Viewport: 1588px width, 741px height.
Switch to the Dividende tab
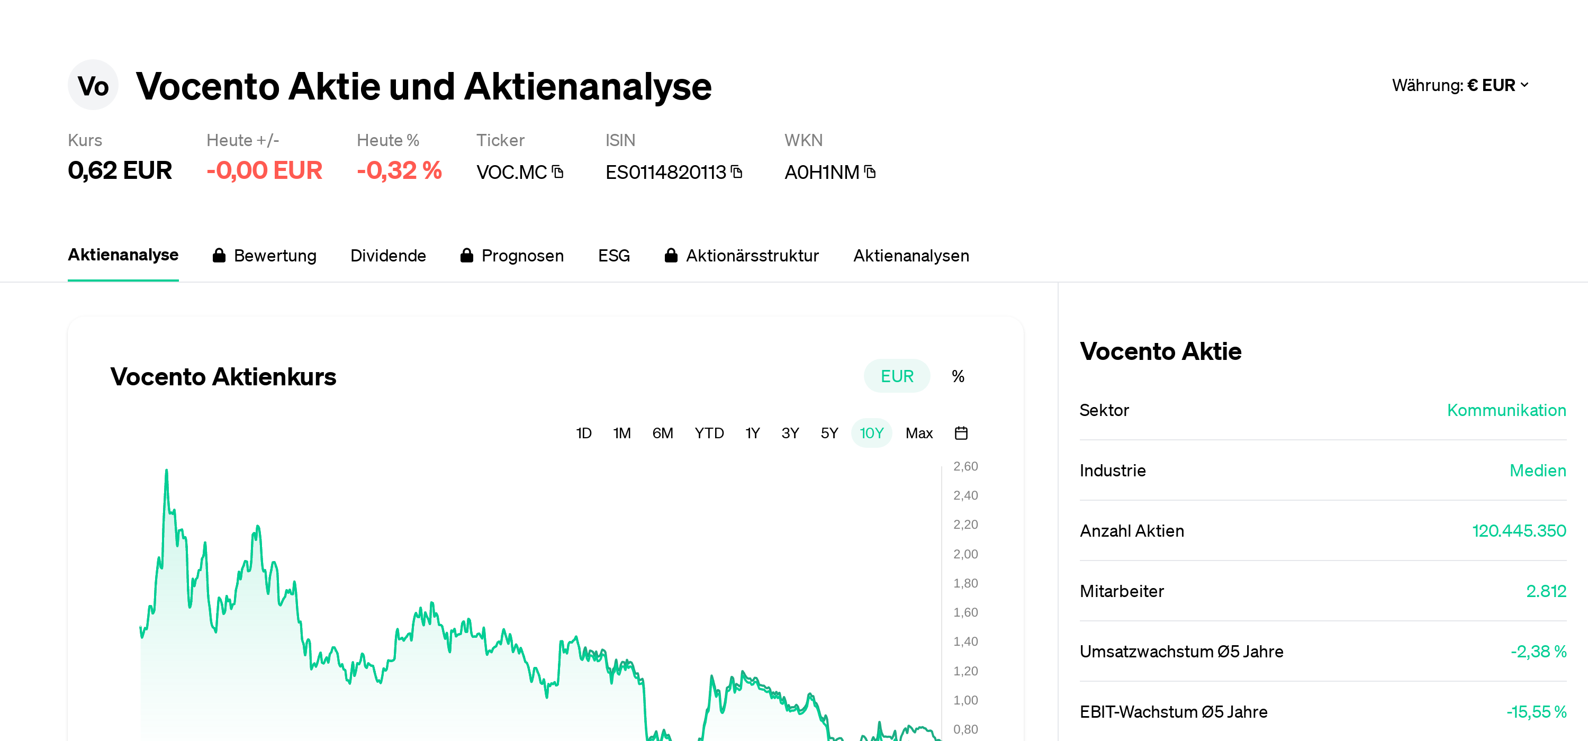click(x=389, y=255)
